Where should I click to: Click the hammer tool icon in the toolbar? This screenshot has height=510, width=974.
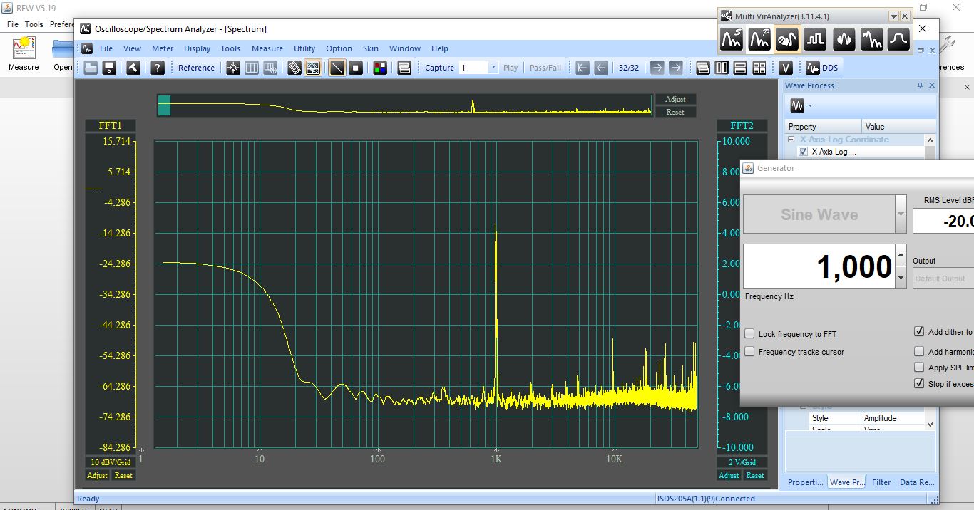click(133, 68)
